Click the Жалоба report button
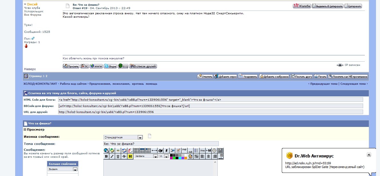 click(302, 6)
